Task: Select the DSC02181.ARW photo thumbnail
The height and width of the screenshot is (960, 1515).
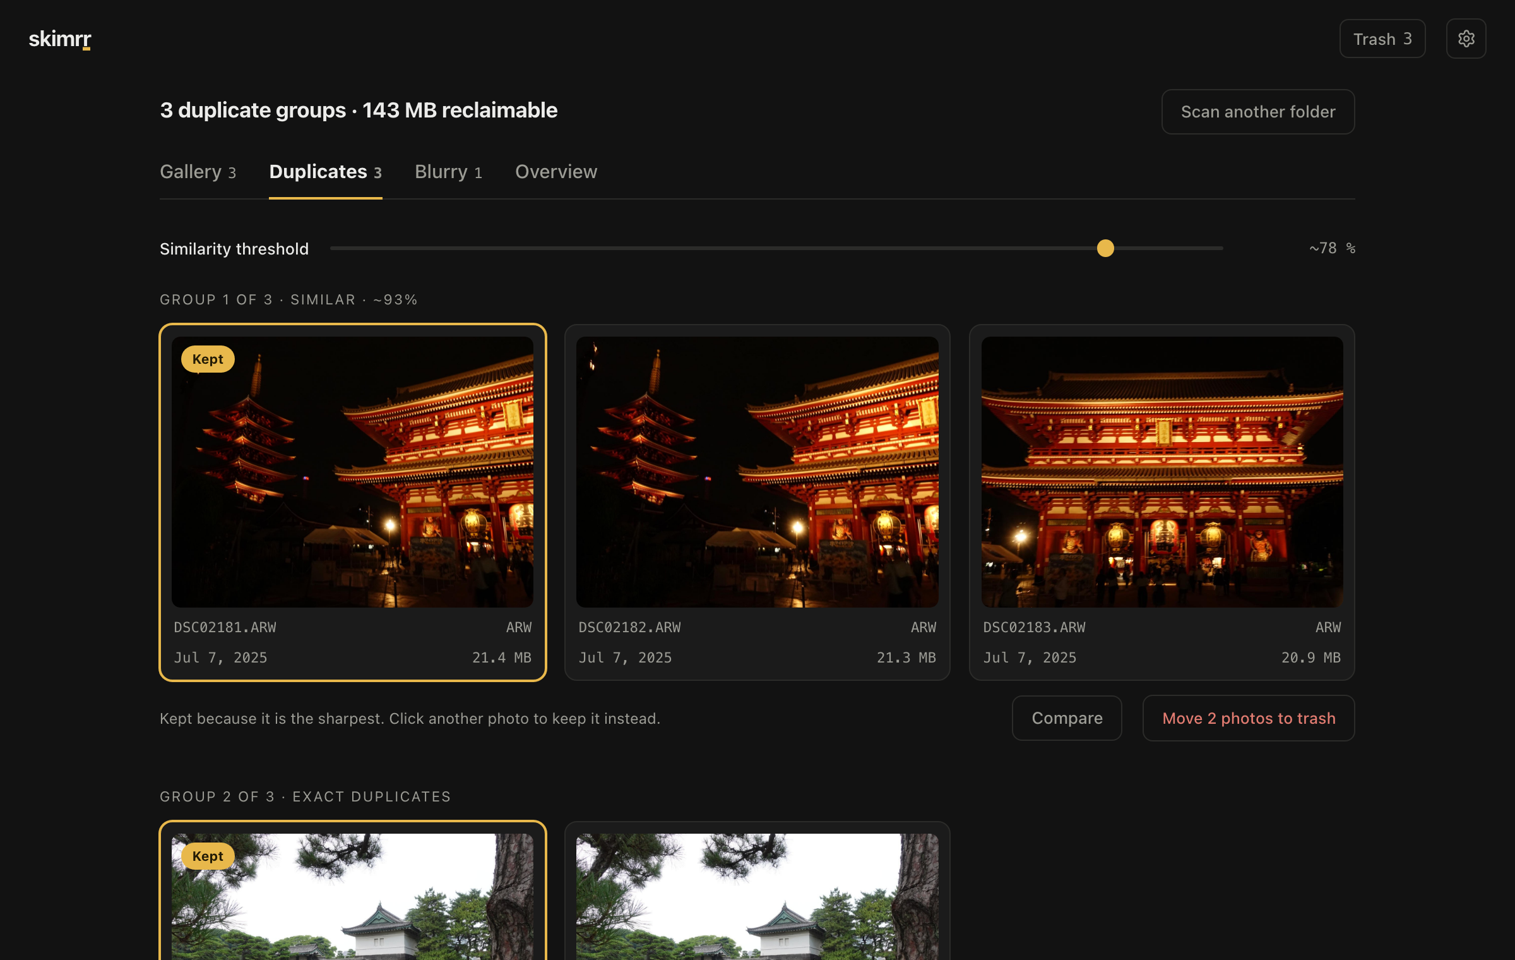Action: point(352,472)
